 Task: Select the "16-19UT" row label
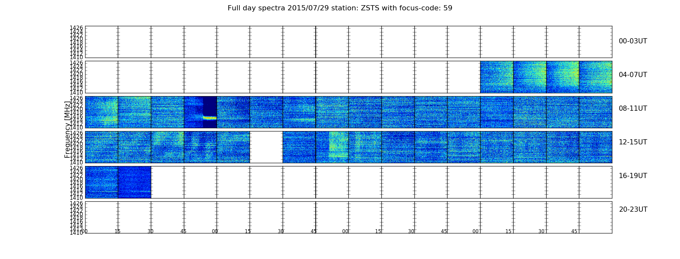633,176
